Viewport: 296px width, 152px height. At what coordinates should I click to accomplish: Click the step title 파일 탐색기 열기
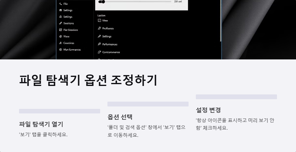41,124
